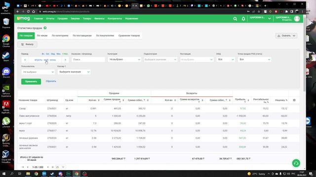Switch to По категориям tab
The width and height of the screenshot is (316, 177).
pyautogui.click(x=60, y=36)
